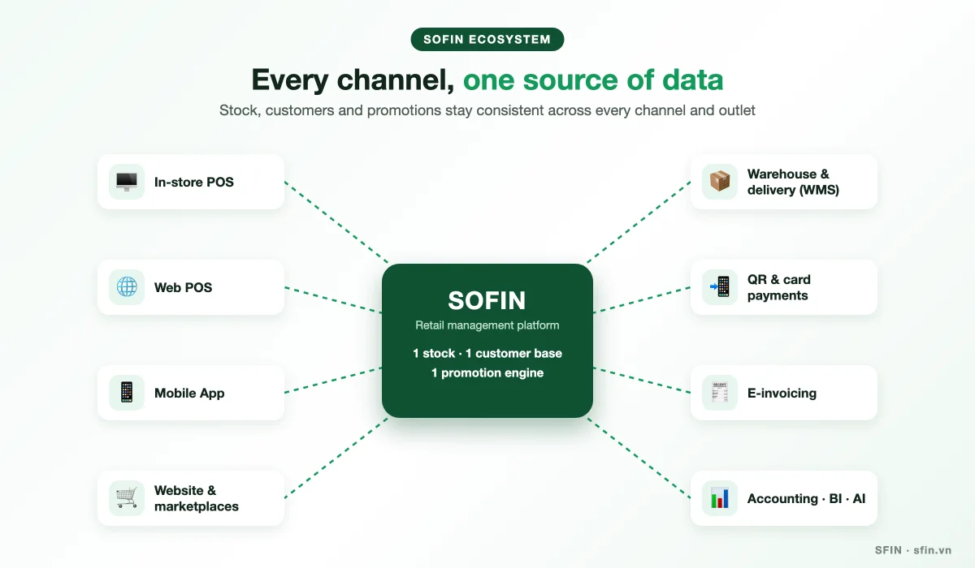Click the Web POS globe icon
The height and width of the screenshot is (568, 975).
pyautogui.click(x=127, y=287)
